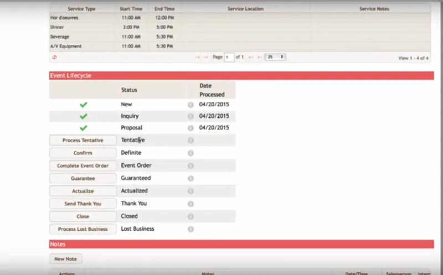Click the Send Thank You button
This screenshot has width=443, height=275.
point(83,204)
